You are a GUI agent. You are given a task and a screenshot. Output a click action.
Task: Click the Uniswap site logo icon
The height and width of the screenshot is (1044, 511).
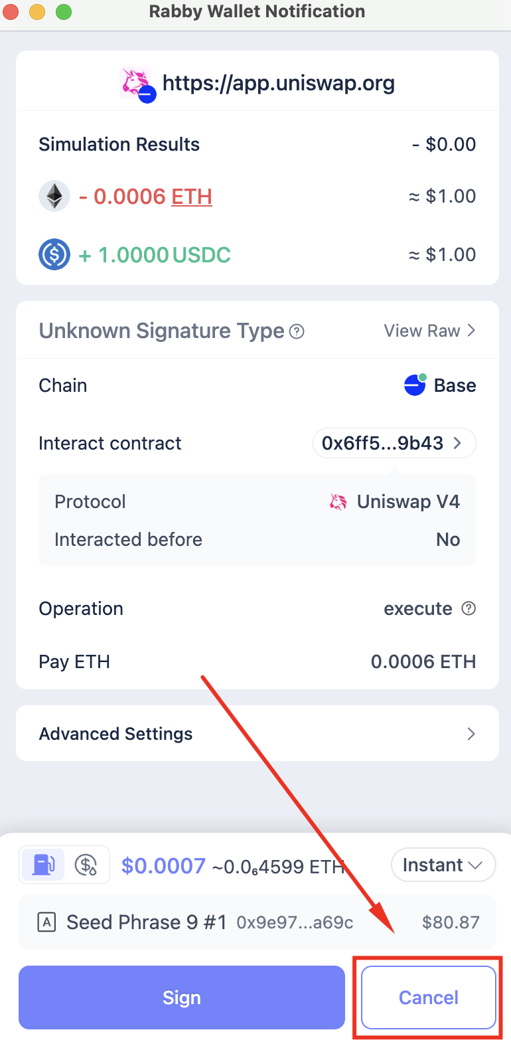coord(137,83)
